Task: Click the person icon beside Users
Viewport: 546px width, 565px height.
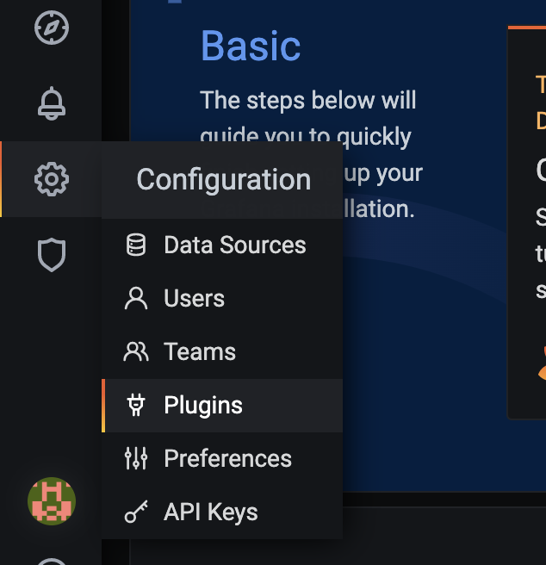Action: [x=136, y=299]
